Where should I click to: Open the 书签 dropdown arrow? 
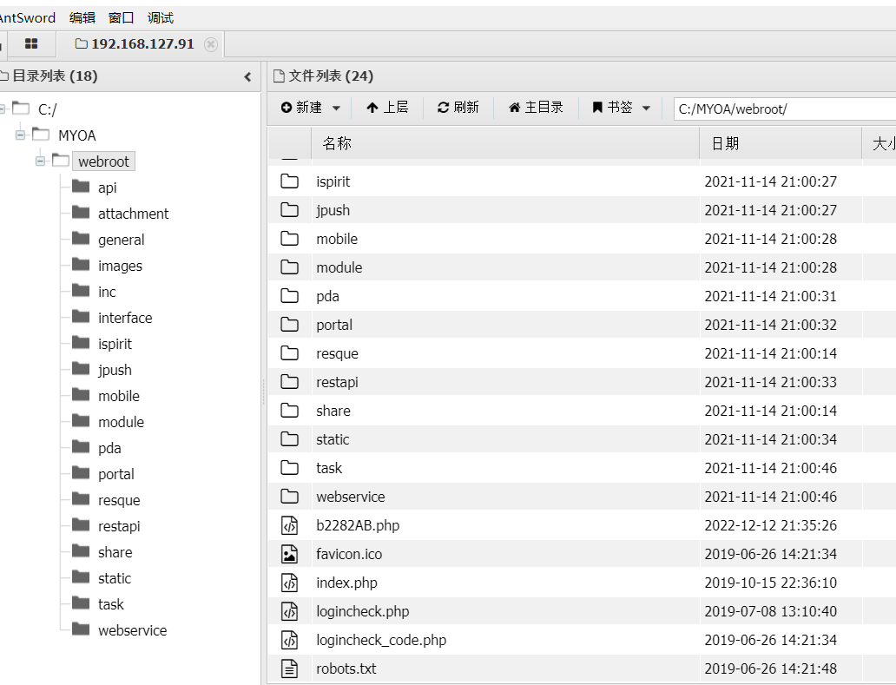click(646, 108)
